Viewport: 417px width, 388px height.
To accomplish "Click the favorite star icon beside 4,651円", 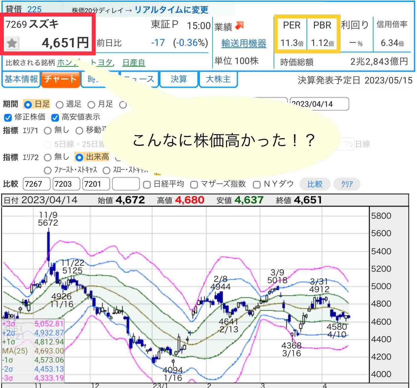I will tap(12, 43).
